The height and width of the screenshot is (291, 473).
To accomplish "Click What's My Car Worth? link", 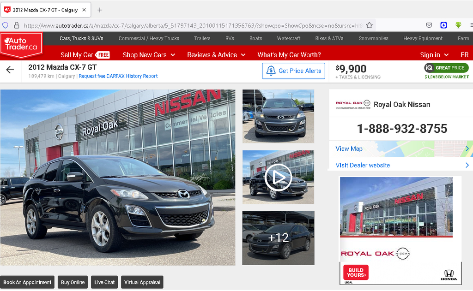I will [x=289, y=55].
